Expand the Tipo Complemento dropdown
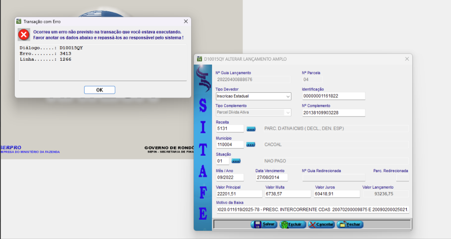The width and height of the screenshot is (451, 239). pos(288,112)
